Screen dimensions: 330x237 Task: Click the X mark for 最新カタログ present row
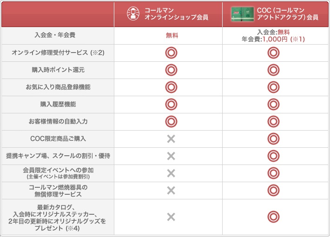point(171,217)
